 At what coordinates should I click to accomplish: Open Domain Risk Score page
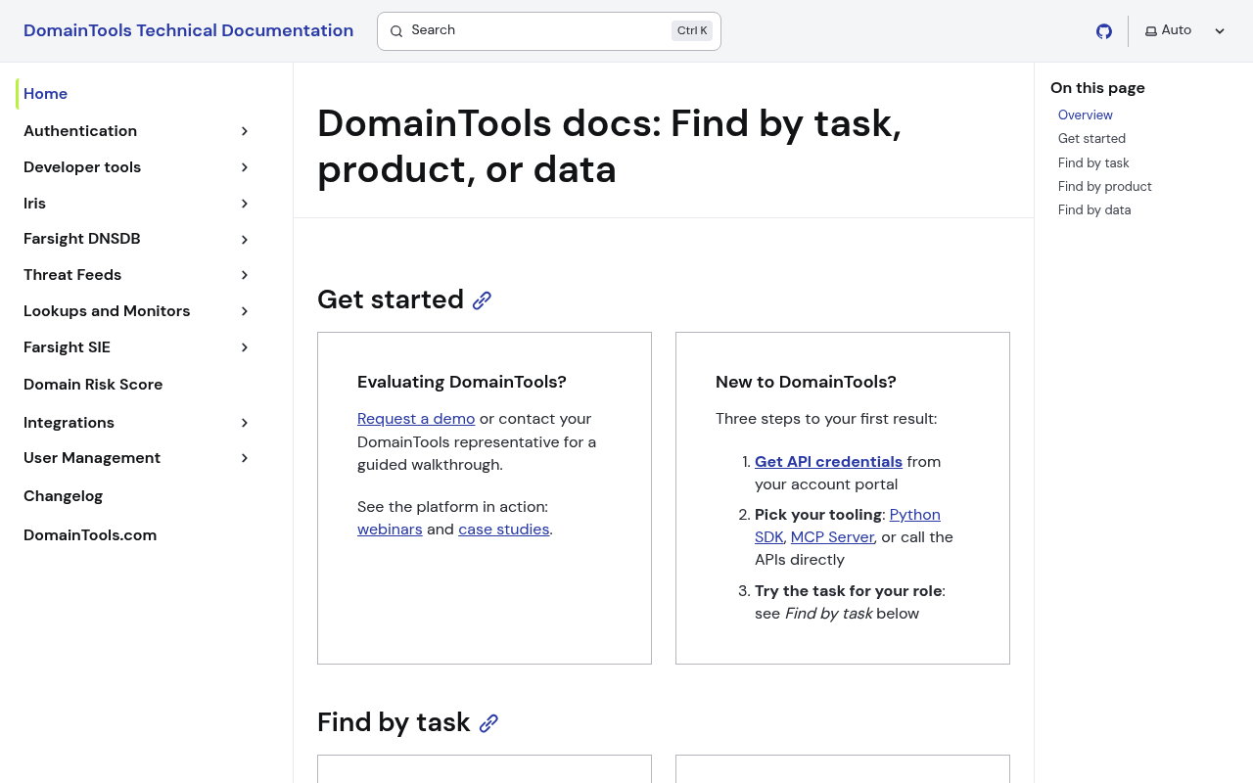pyautogui.click(x=93, y=385)
